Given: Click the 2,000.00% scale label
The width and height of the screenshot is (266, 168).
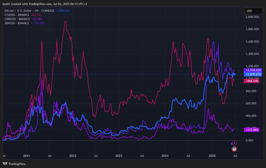Looking at the screenshot, I should click(253, 17).
